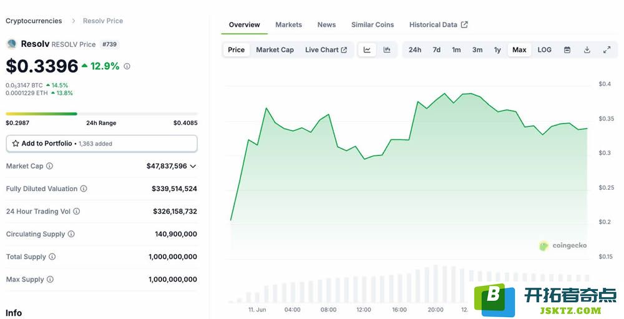Click the 140,900,000 circulating supply value
Image resolution: width=624 pixels, height=319 pixels.
(x=176, y=234)
